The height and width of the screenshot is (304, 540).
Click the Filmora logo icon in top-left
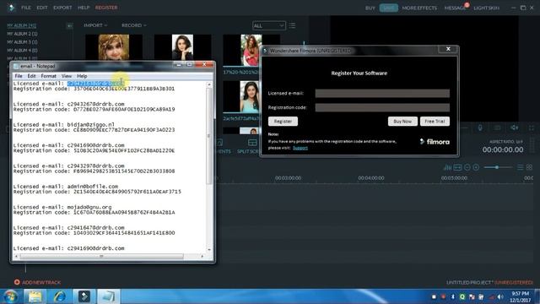11,8
